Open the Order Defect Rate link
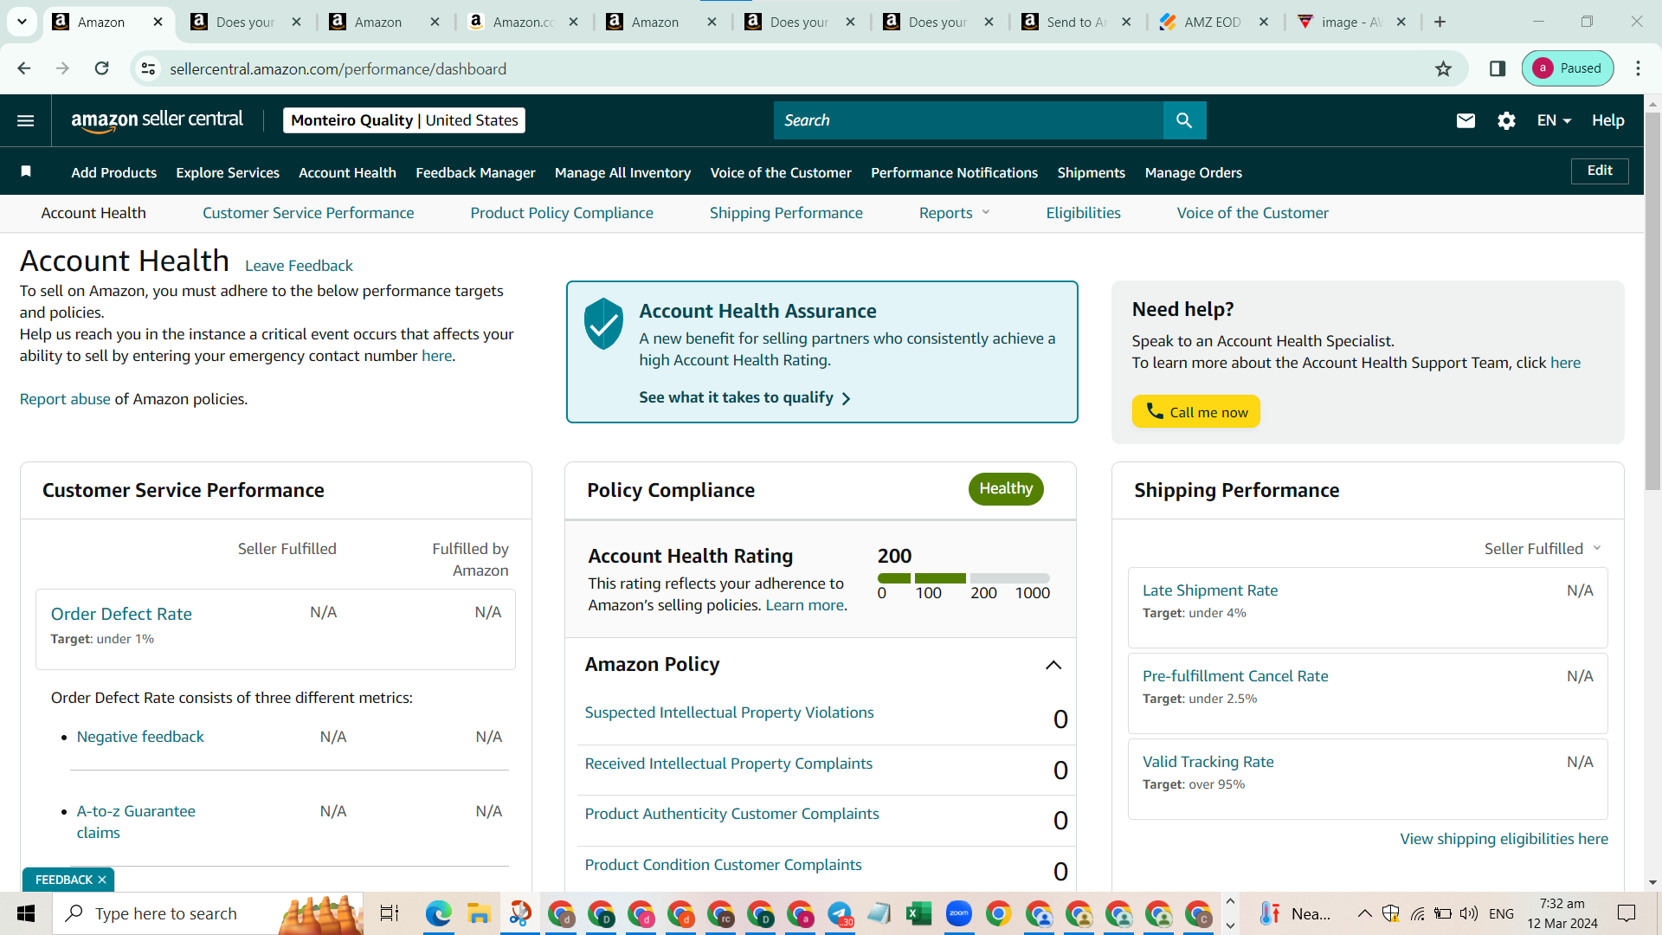The width and height of the screenshot is (1662, 935). click(121, 614)
